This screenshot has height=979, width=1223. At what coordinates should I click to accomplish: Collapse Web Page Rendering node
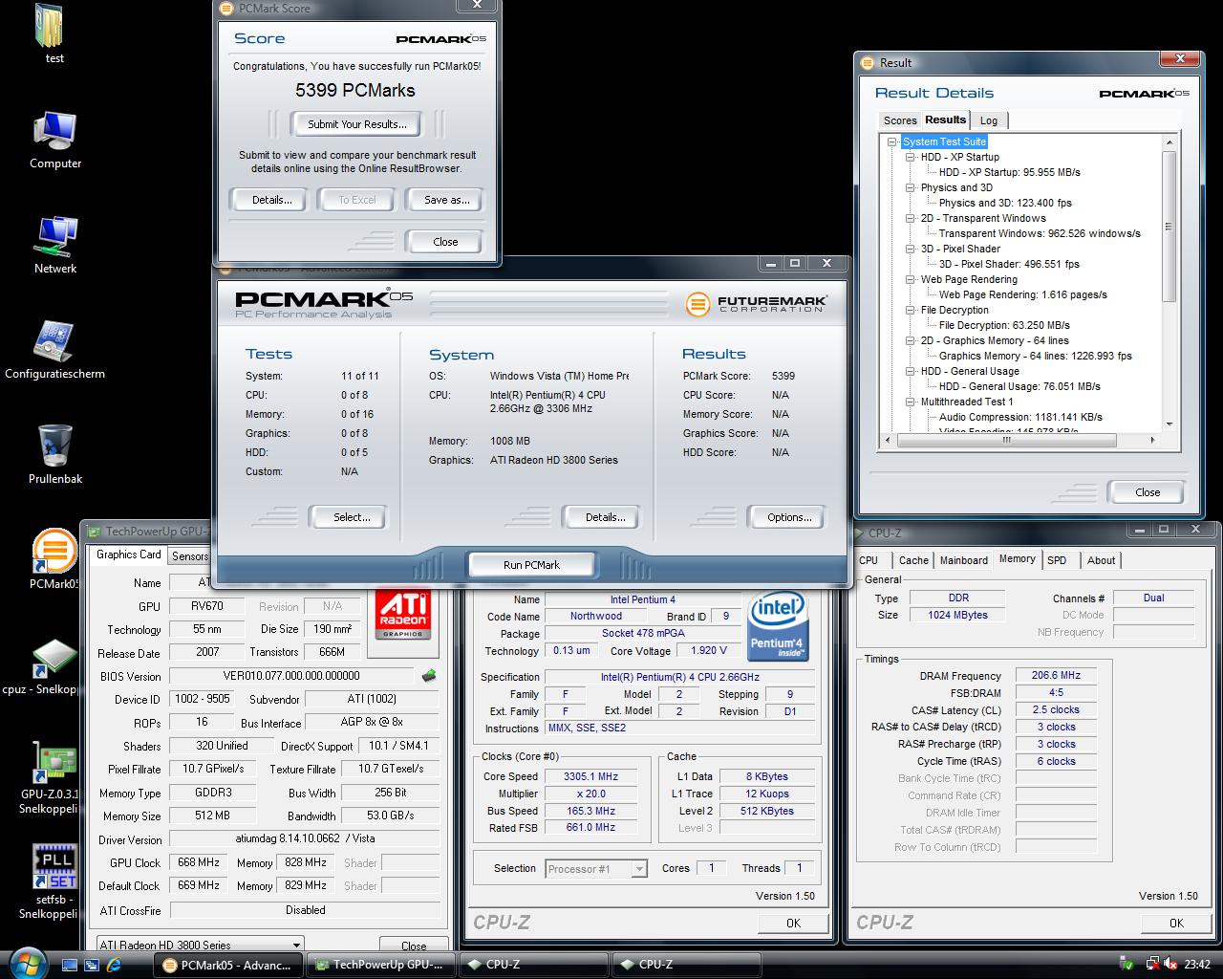click(x=911, y=279)
